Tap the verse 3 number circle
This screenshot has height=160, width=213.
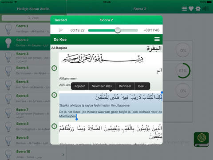coord(54,126)
